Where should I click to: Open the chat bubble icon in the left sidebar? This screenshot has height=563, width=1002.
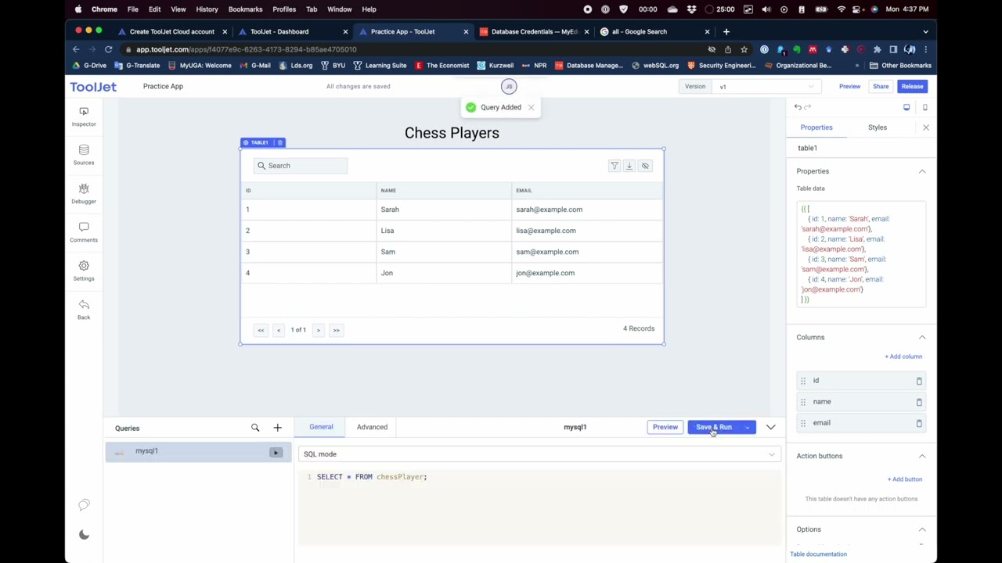pos(84,505)
